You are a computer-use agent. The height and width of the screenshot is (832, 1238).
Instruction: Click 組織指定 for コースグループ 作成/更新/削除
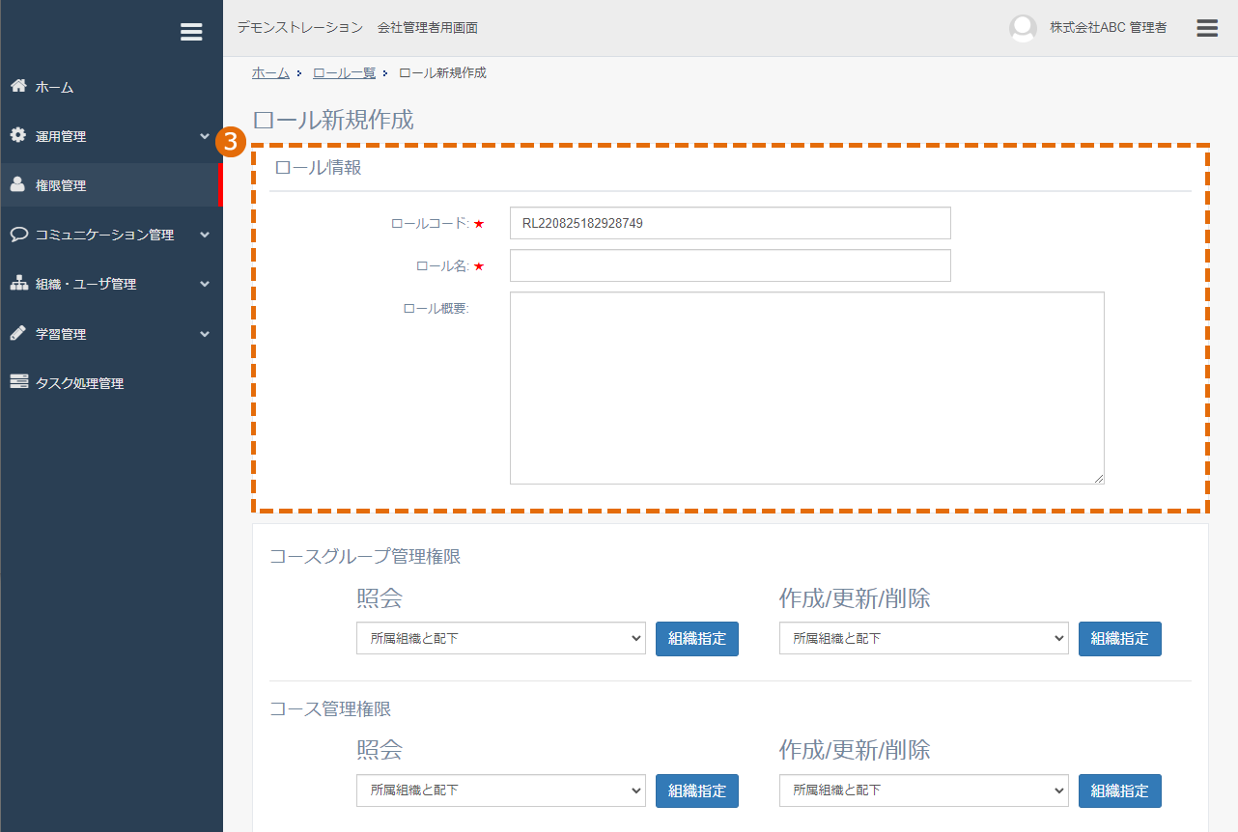(x=1120, y=639)
